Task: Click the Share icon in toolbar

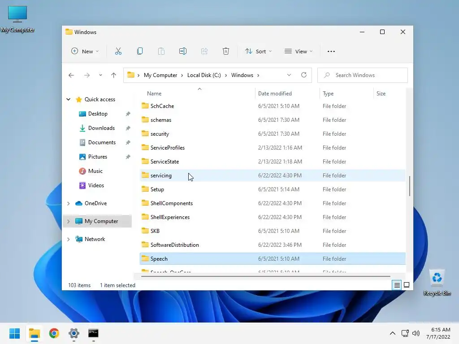Action: pos(204,51)
